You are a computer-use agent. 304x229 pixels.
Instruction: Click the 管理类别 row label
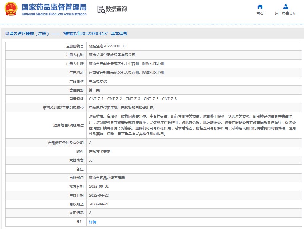pyautogui.click(x=76, y=90)
